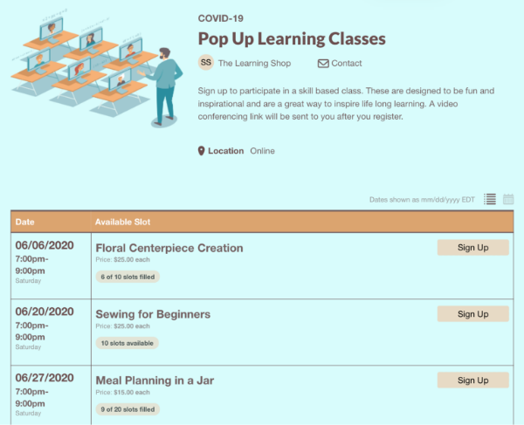Switch to calendar view icon

508,199
